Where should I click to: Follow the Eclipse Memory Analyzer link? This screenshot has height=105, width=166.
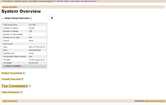tap(155, 101)
